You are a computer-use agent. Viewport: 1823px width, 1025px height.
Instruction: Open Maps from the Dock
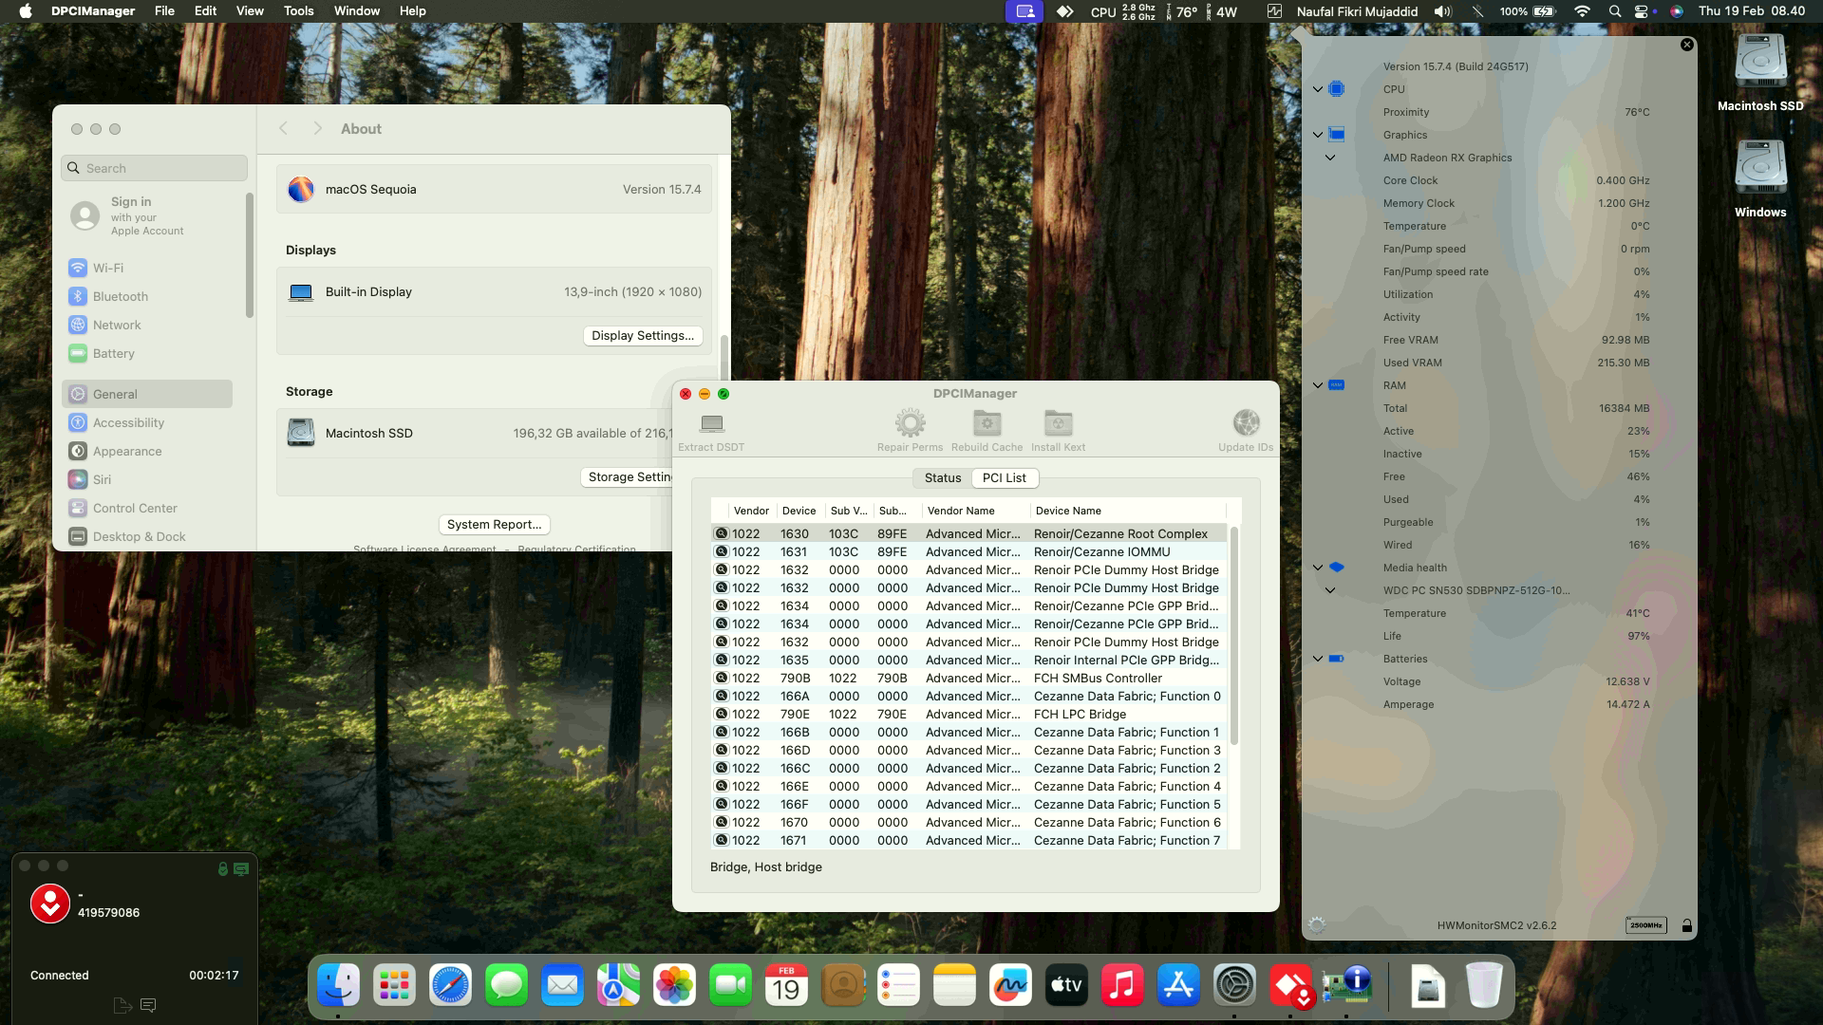point(618,986)
